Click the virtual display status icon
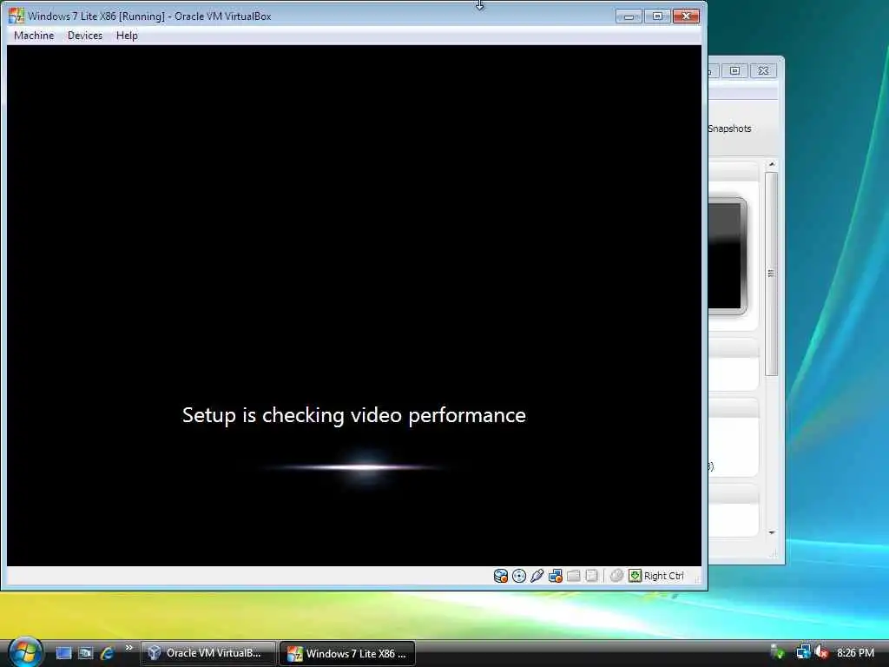The image size is (889, 667). (x=591, y=576)
